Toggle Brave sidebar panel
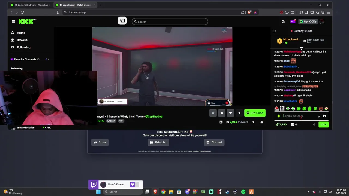Screen dimensions: 349x196 [306, 12]
